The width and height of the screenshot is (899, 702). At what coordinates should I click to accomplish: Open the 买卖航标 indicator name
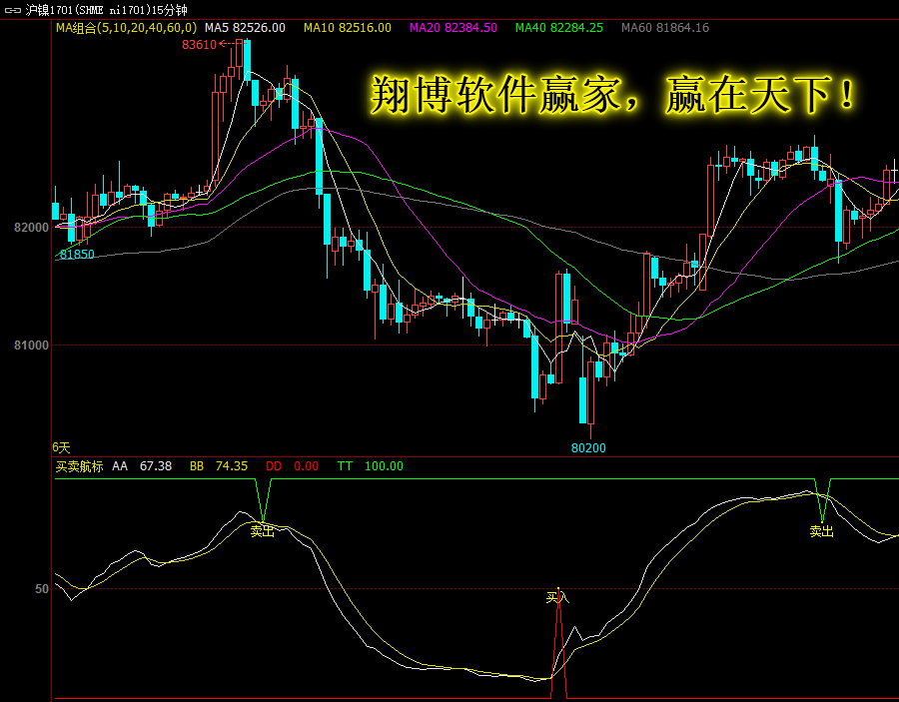[x=79, y=466]
